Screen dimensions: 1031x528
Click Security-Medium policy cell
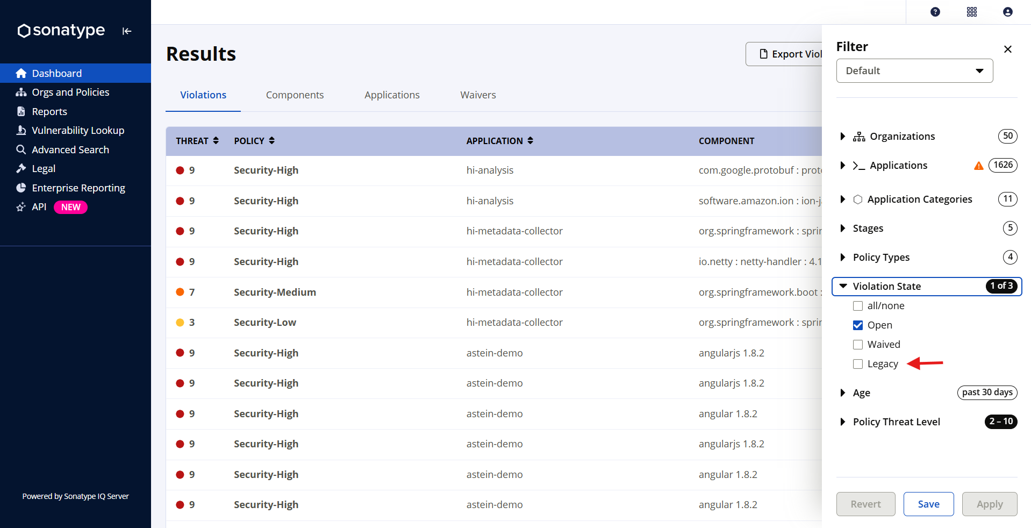point(275,292)
